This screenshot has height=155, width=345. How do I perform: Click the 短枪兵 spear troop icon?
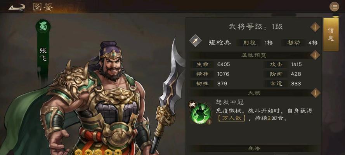[195, 41]
